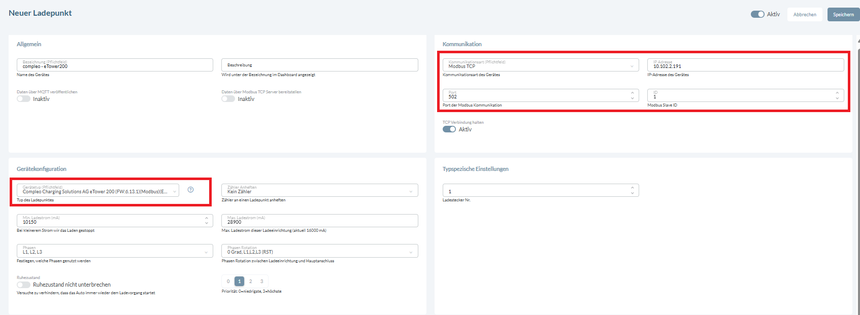Click the Beschreibung text field
This screenshot has width=860, height=315.
pyautogui.click(x=319, y=65)
